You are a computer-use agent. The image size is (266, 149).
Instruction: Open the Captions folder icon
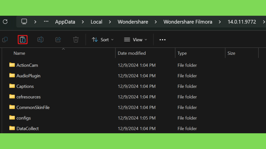(12, 86)
